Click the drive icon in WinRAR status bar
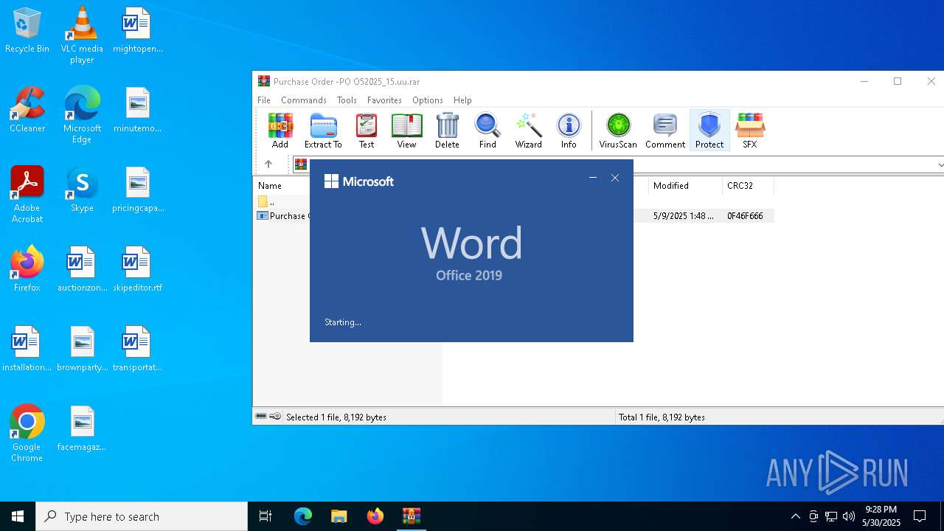Image resolution: width=944 pixels, height=531 pixels. click(261, 417)
